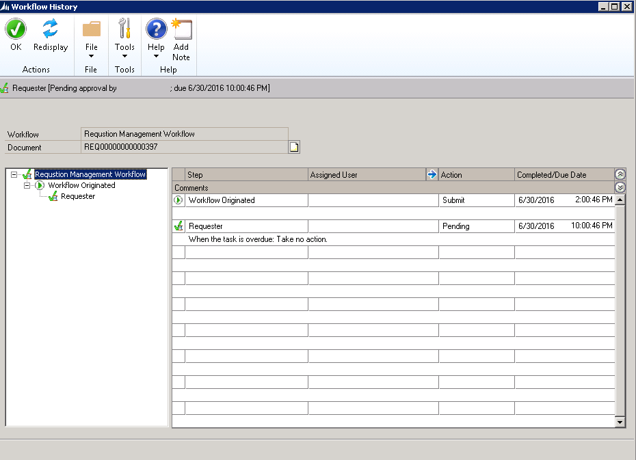Click the OK green checkmark icon

coord(15,29)
